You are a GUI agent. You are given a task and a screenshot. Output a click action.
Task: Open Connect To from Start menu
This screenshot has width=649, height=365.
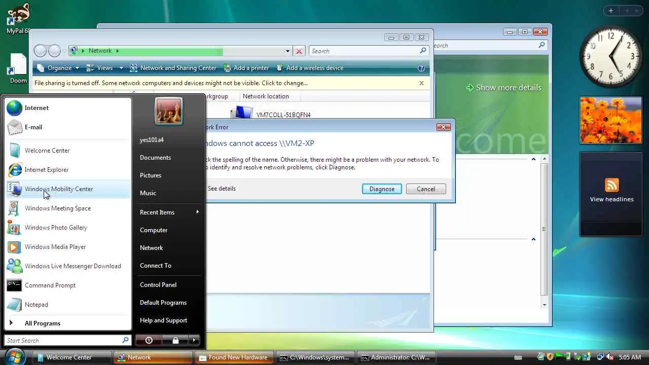[x=169, y=266]
